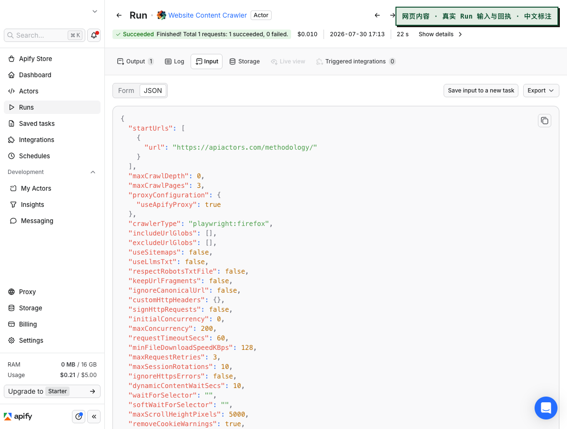Click the Integrations puzzle icon
This screenshot has width=567, height=429.
coord(11,140)
